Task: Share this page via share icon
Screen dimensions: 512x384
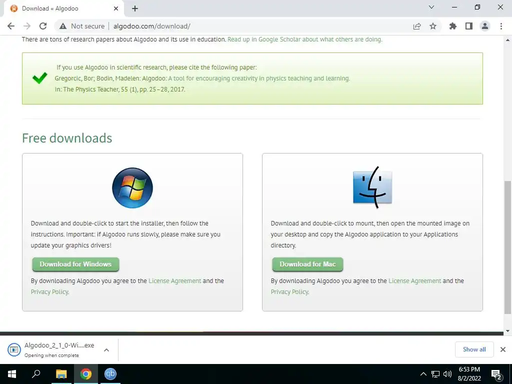Action: point(417,26)
